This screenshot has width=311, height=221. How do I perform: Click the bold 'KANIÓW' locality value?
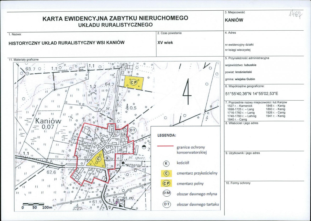pyautogui.click(x=234, y=20)
